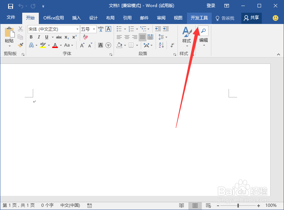Enable justified alignment
This screenshot has height=210, width=284.
pyautogui.click(x=143, y=37)
